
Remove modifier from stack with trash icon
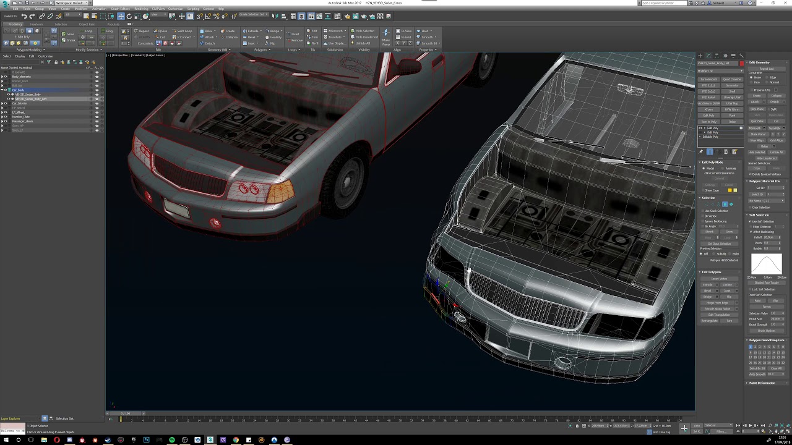pos(726,151)
